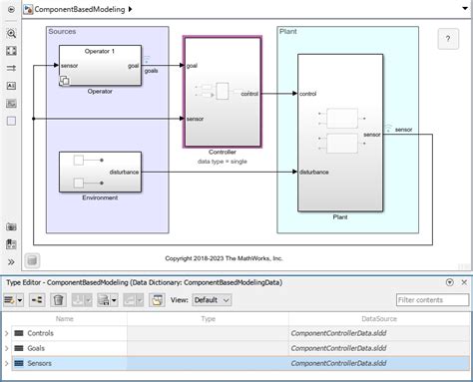Close the Type Editor panel
This screenshot has width=473, height=382.
click(x=464, y=282)
